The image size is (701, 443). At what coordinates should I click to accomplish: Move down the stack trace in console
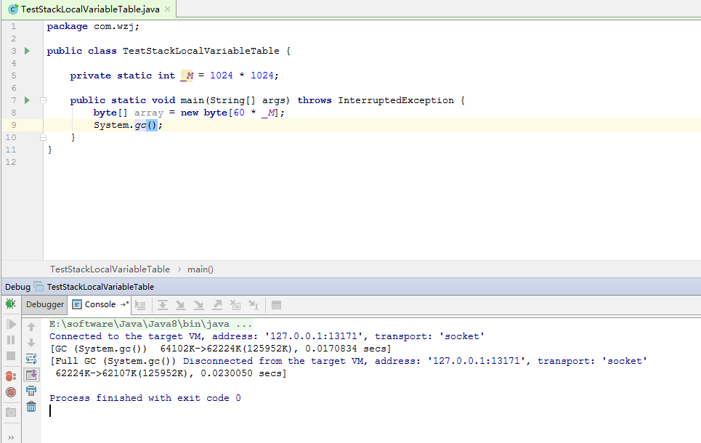pyautogui.click(x=31, y=343)
